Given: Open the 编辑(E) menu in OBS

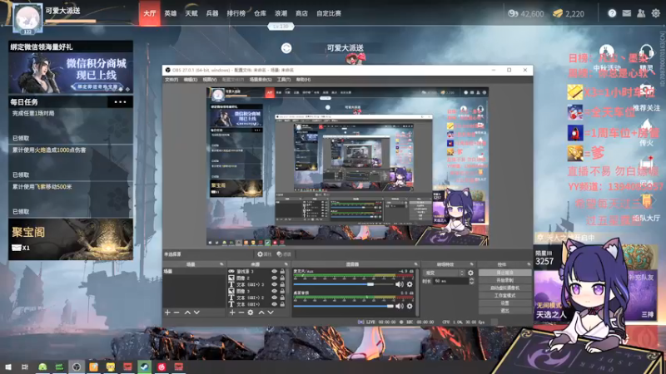Looking at the screenshot, I should pyautogui.click(x=190, y=80).
